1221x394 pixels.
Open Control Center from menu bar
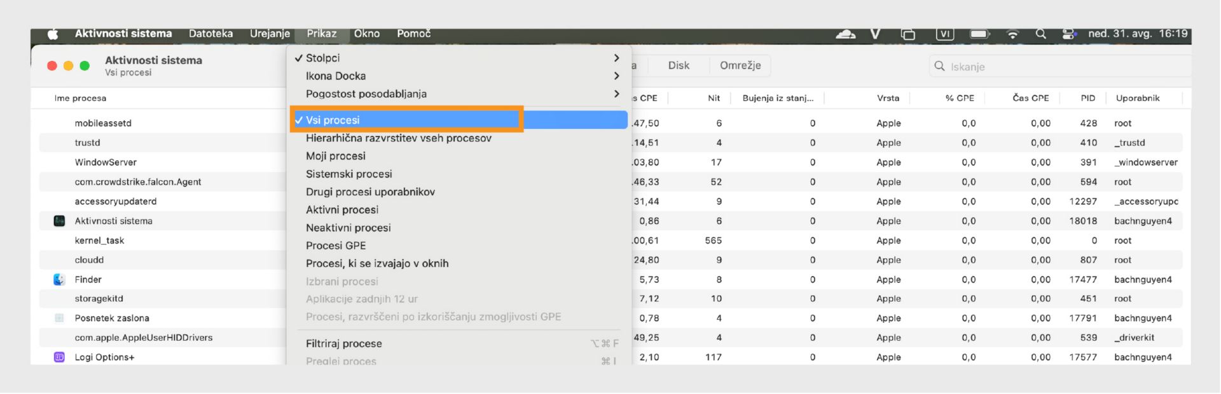click(x=1069, y=34)
